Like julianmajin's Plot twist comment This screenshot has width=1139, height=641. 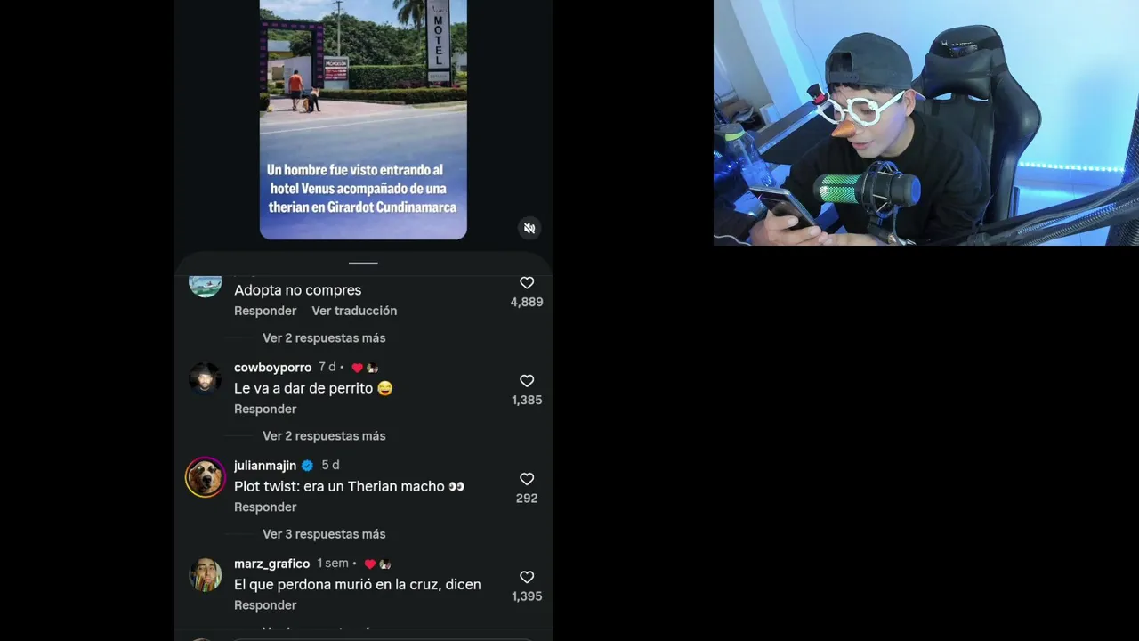tap(527, 479)
